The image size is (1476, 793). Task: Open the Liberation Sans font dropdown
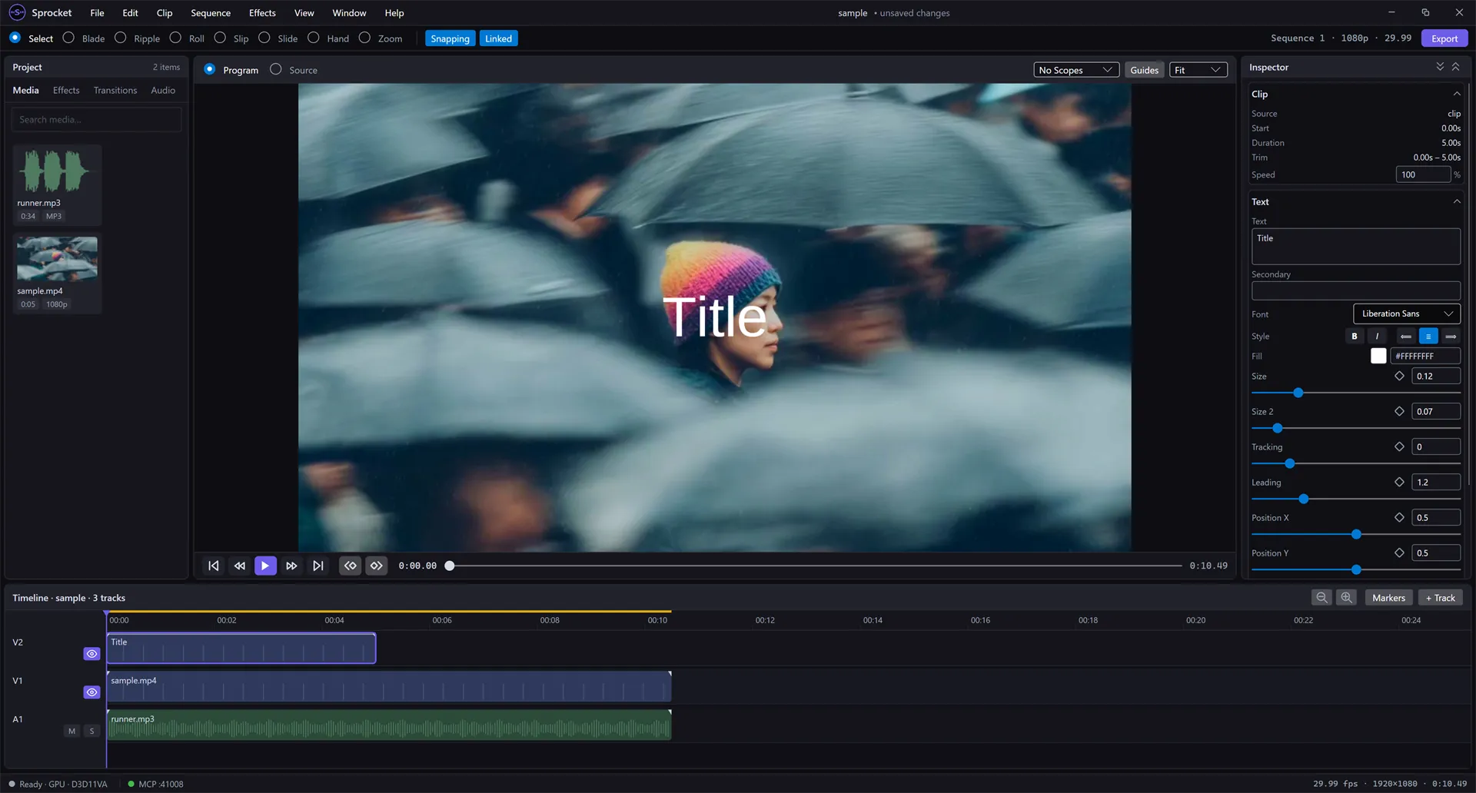point(1406,314)
